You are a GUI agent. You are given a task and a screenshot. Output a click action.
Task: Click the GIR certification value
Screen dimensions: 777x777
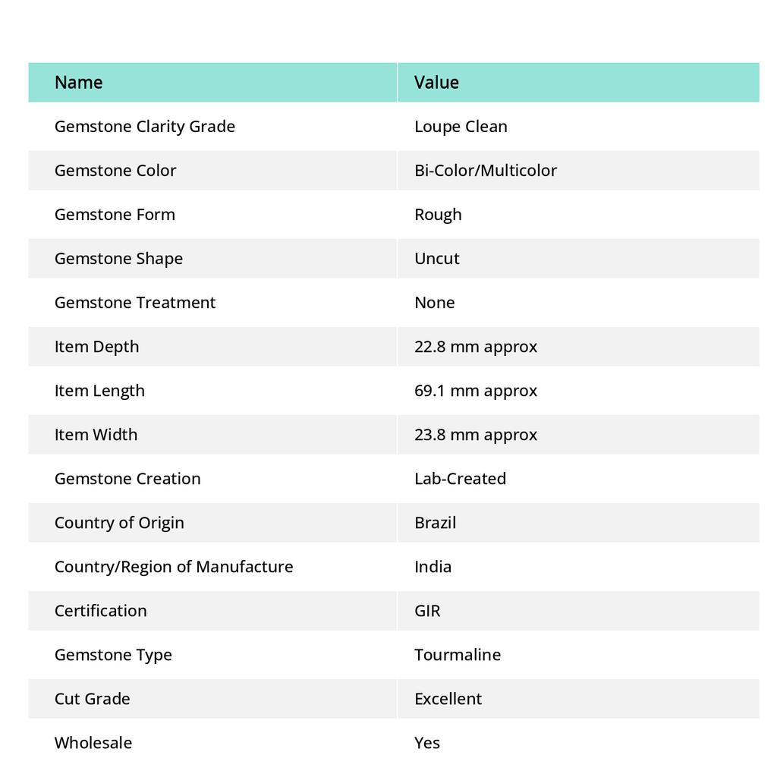pyautogui.click(x=427, y=611)
